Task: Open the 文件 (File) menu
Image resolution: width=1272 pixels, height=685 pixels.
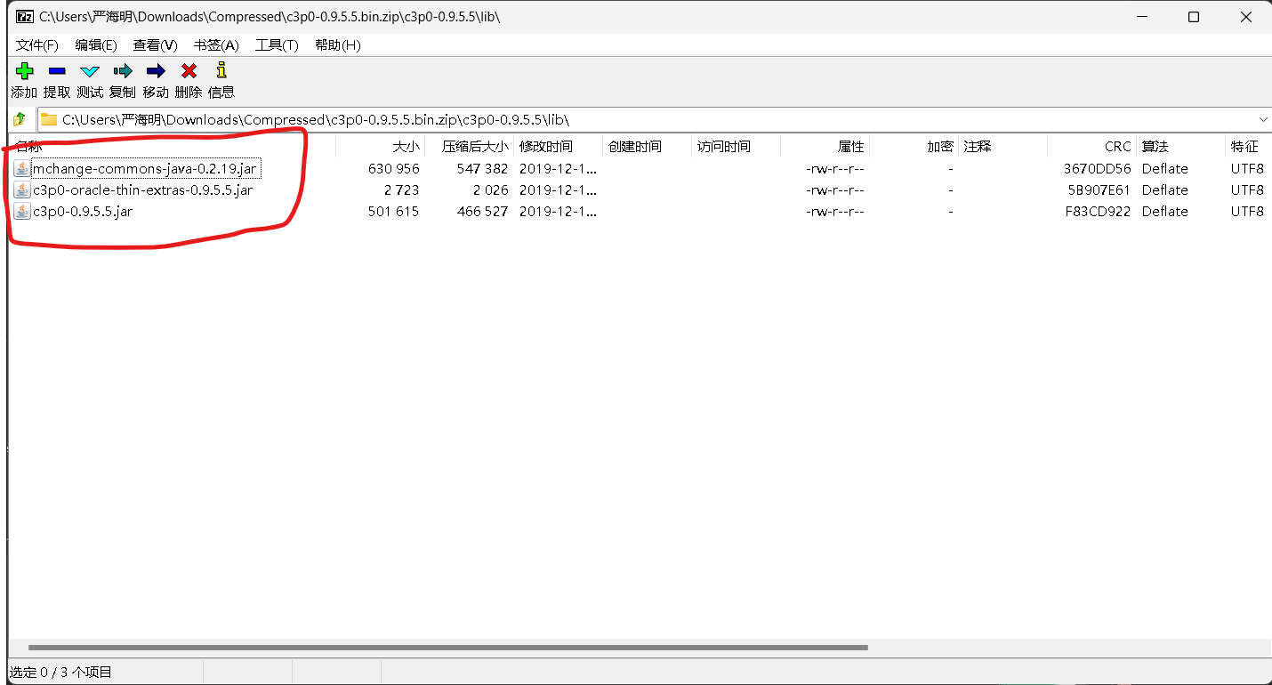Action: point(37,45)
